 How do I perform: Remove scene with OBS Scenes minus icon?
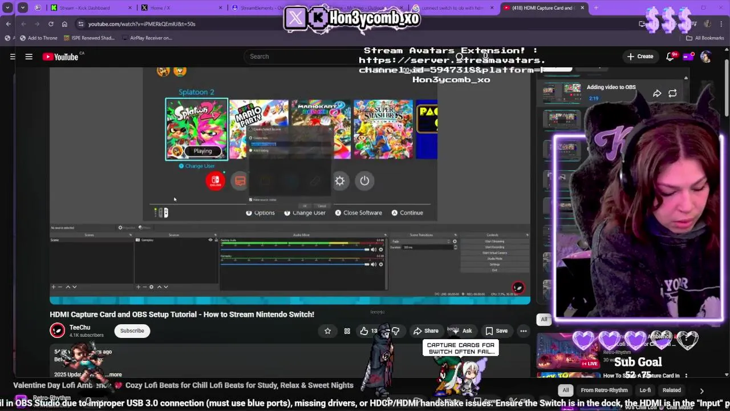point(60,287)
